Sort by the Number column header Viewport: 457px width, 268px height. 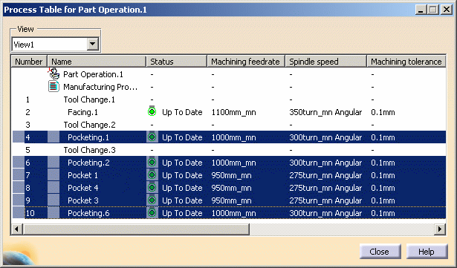pyautogui.click(x=29, y=62)
